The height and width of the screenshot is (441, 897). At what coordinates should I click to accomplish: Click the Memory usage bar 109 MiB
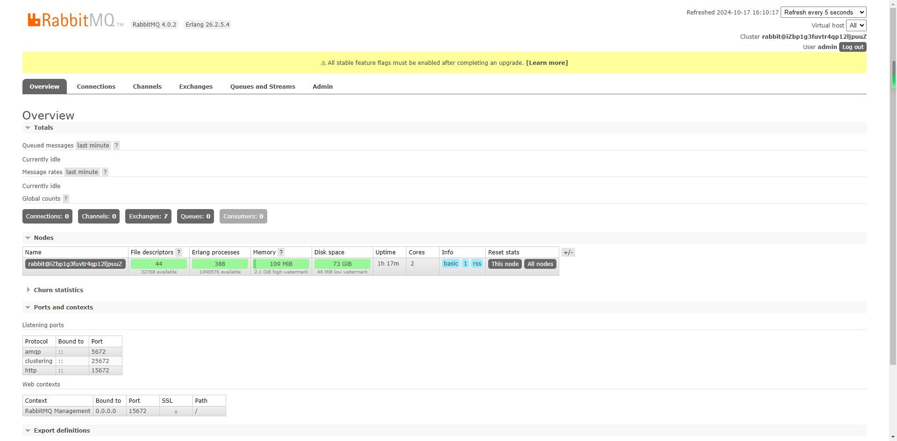[x=281, y=264]
